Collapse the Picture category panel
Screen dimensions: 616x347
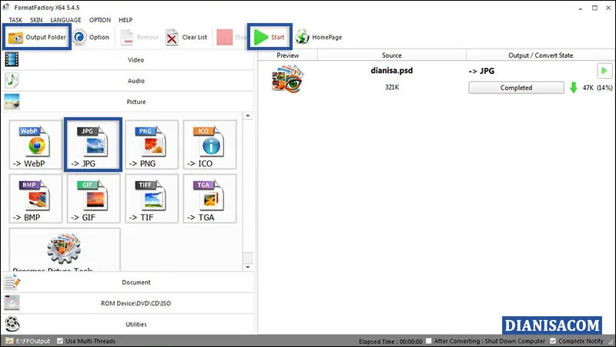(128, 102)
